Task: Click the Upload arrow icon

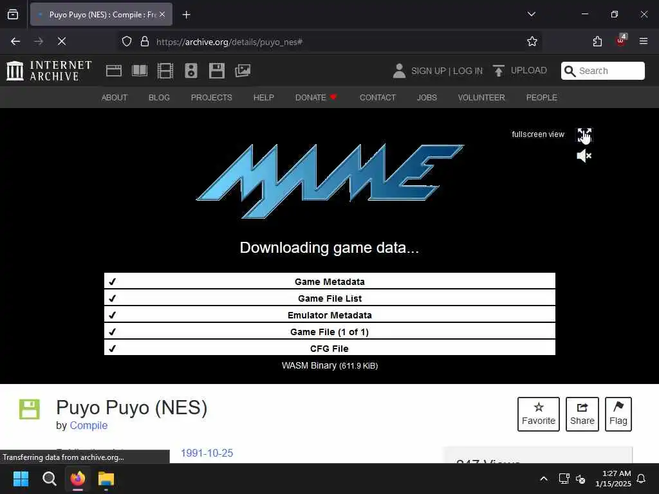Action: point(499,71)
